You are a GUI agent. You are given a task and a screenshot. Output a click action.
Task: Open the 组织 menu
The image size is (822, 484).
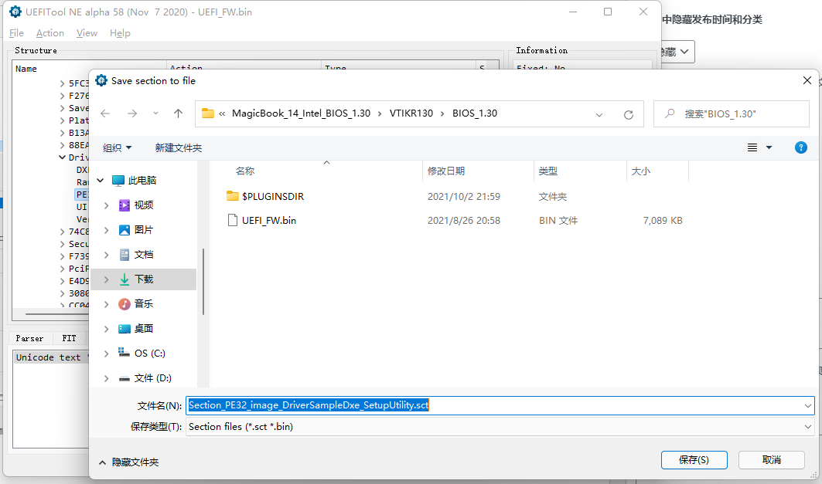(x=117, y=148)
